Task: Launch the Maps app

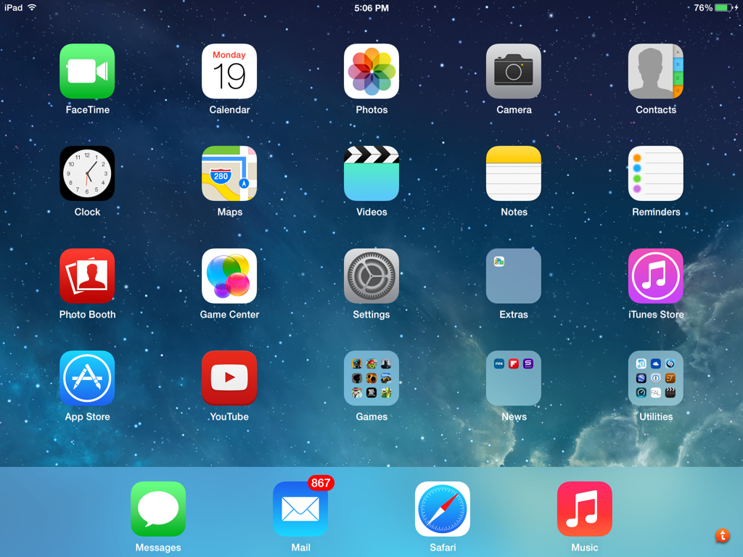Action: (229, 173)
